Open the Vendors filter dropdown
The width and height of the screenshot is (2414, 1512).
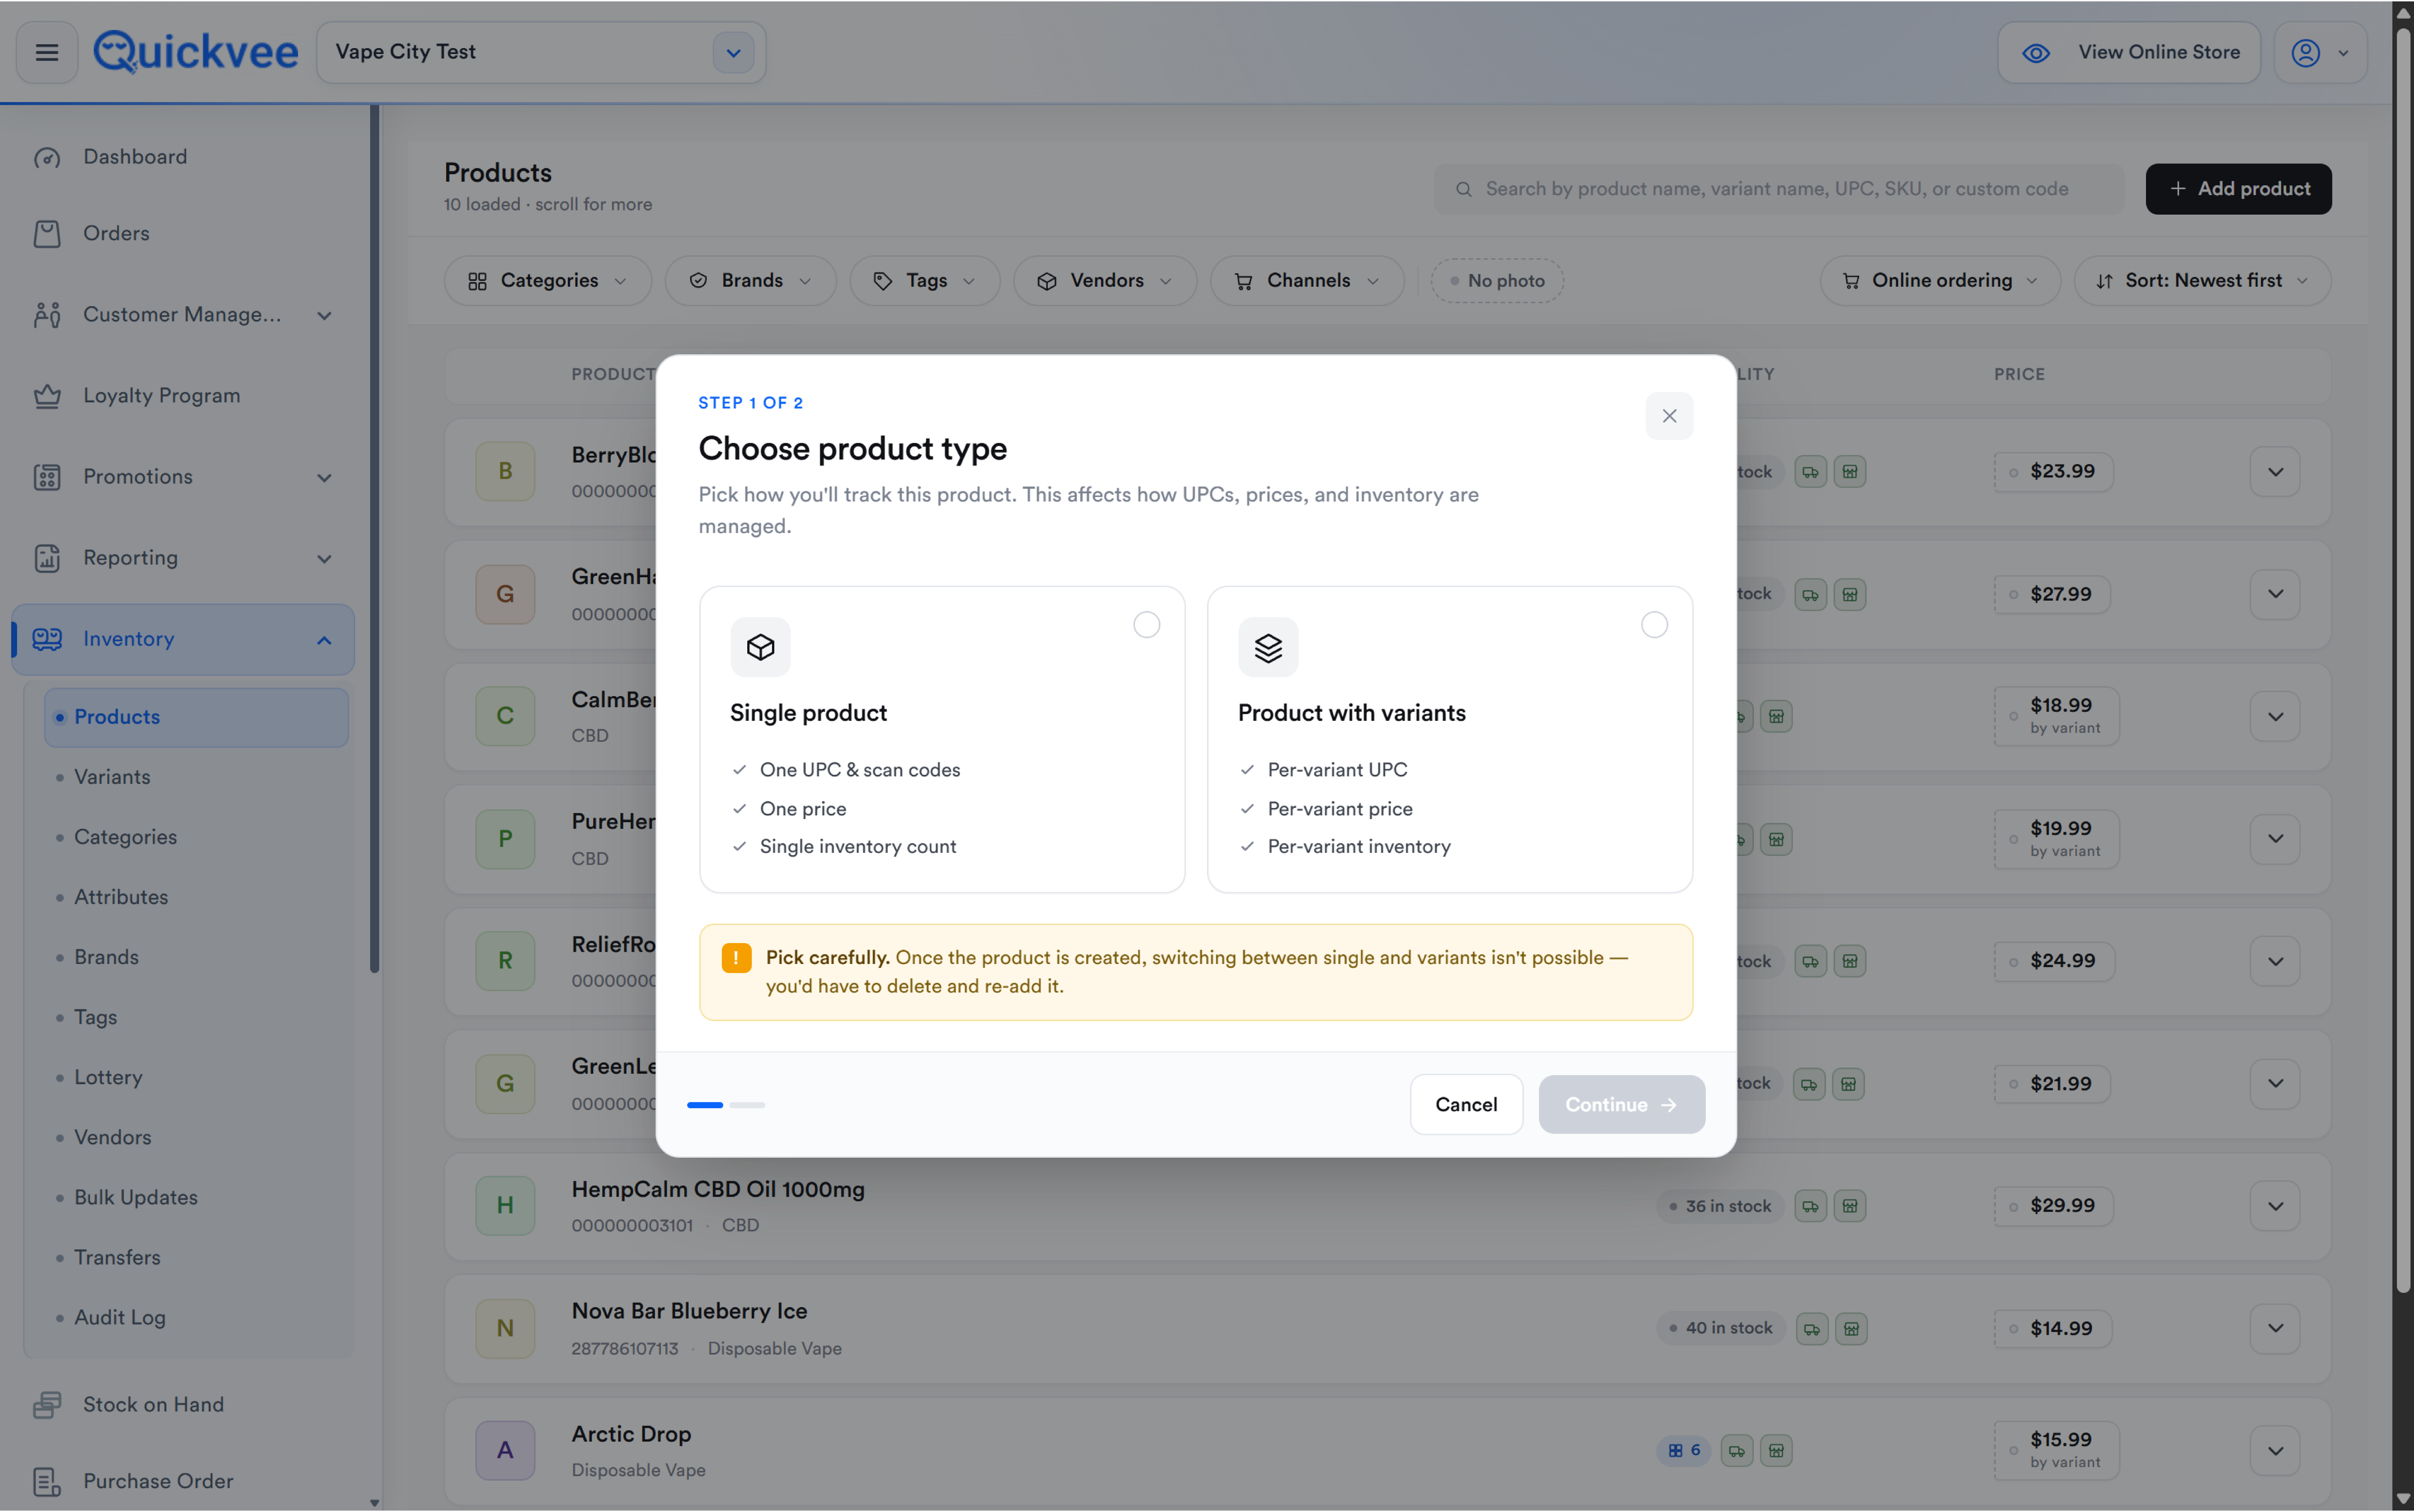(x=1106, y=281)
